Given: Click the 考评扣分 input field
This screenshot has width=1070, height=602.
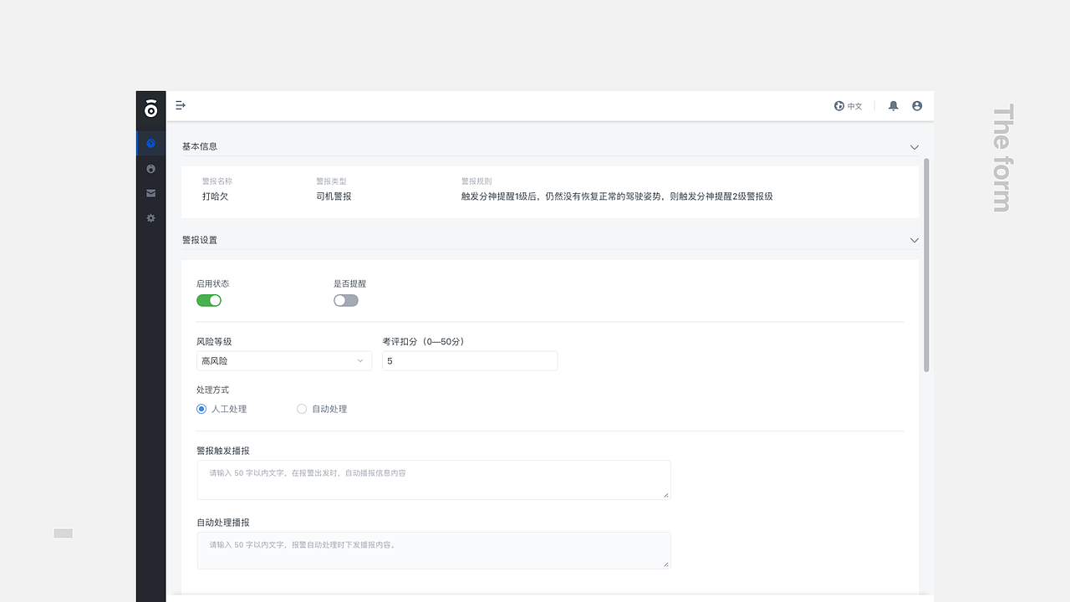Looking at the screenshot, I should pyautogui.click(x=470, y=361).
